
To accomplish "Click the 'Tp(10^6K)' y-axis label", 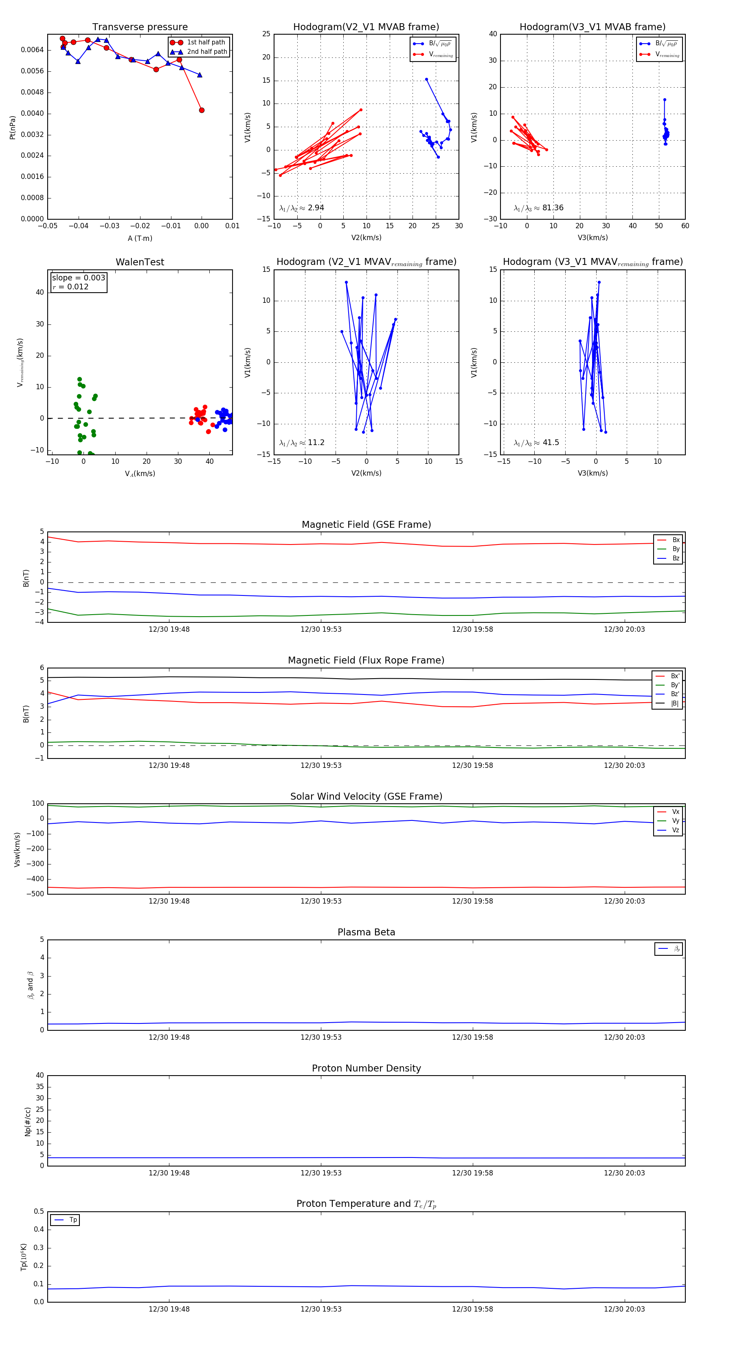I will pos(24,1257).
